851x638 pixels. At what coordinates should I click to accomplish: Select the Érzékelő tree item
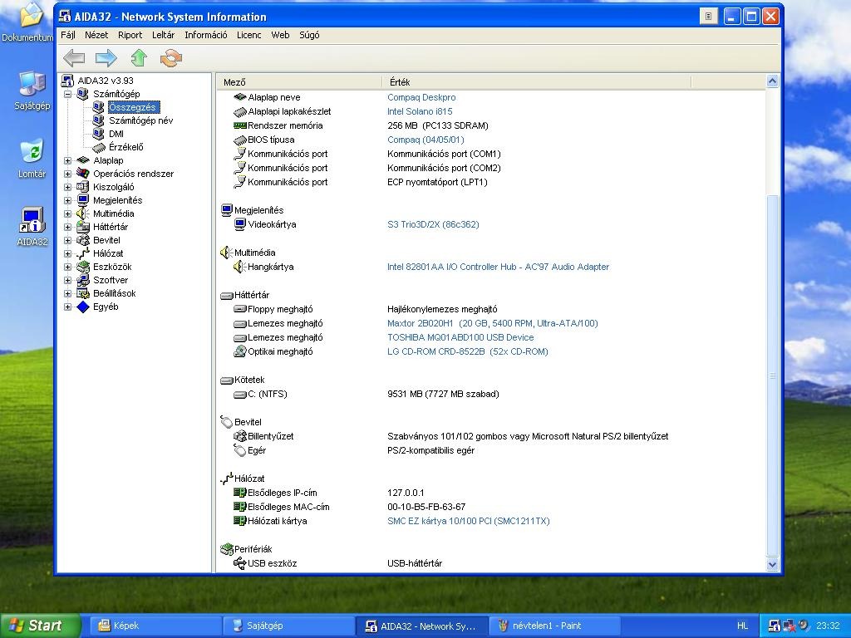[126, 147]
